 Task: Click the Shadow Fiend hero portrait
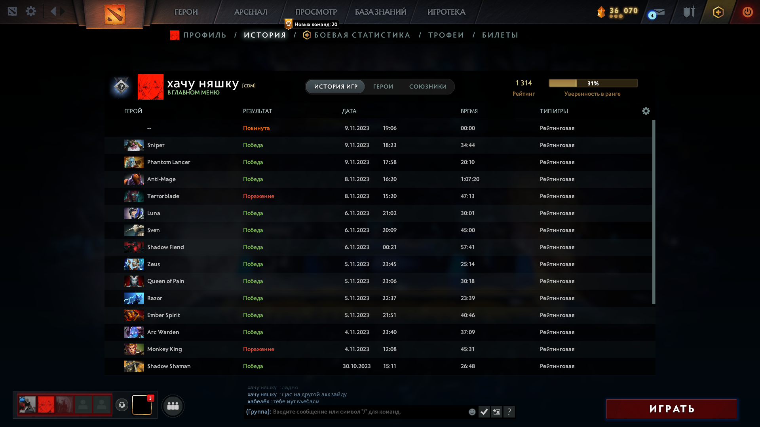click(134, 247)
